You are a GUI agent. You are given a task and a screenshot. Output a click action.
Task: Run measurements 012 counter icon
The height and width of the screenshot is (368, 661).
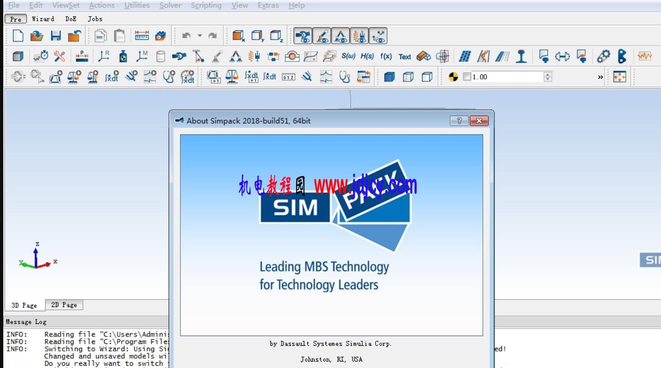[x=288, y=77]
